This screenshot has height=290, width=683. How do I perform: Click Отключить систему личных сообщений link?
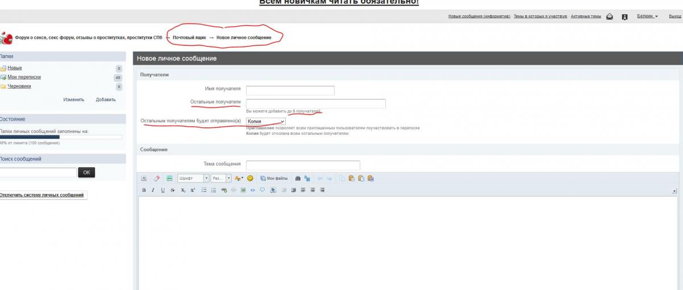click(43, 195)
